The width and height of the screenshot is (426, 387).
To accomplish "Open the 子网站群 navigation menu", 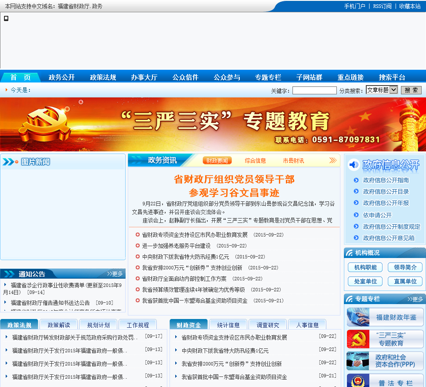I will click(310, 77).
